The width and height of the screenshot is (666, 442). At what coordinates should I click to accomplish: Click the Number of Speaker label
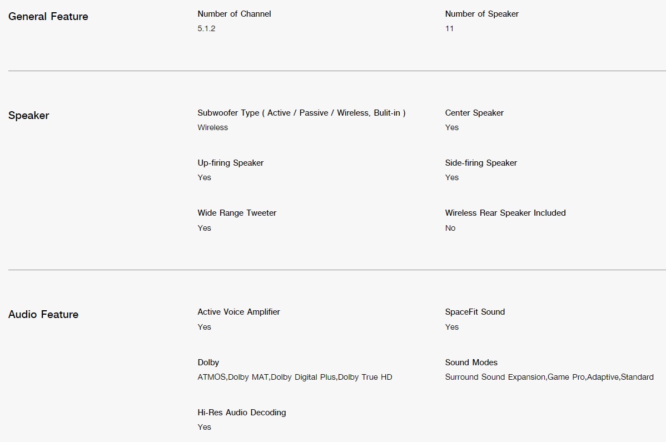[x=481, y=14]
